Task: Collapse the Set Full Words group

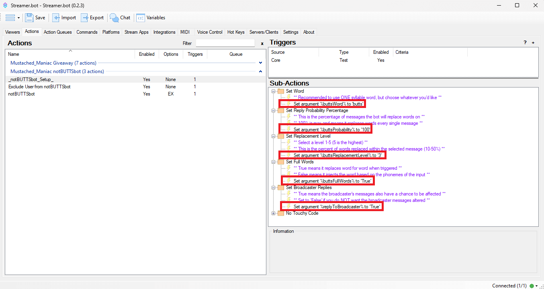Action: coord(274,162)
